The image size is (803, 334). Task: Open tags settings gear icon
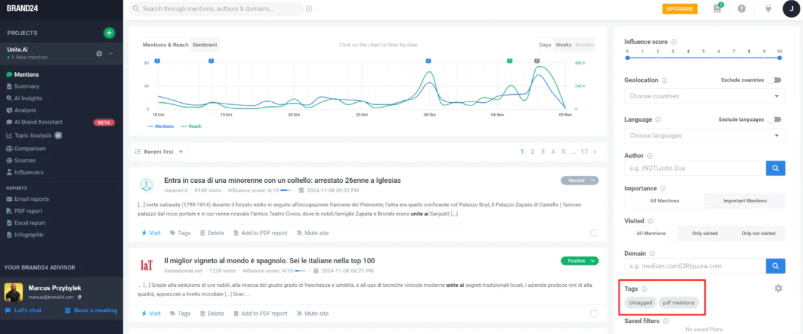(x=778, y=288)
